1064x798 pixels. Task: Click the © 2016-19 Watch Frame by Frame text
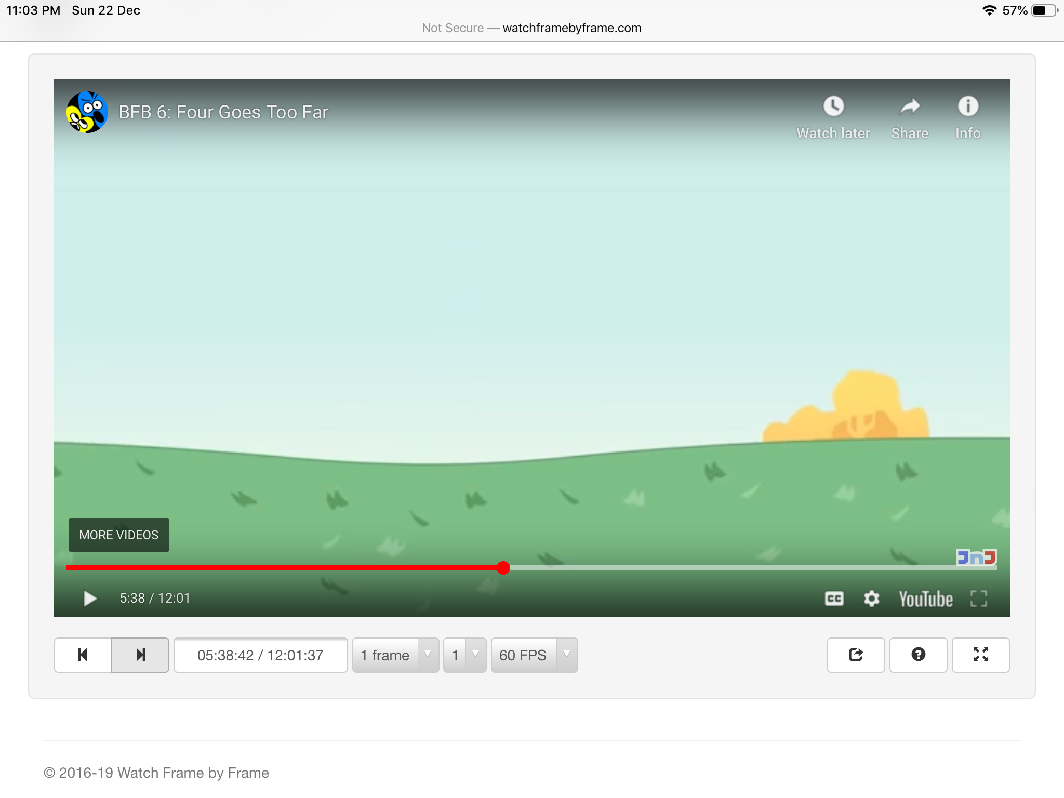(x=156, y=773)
